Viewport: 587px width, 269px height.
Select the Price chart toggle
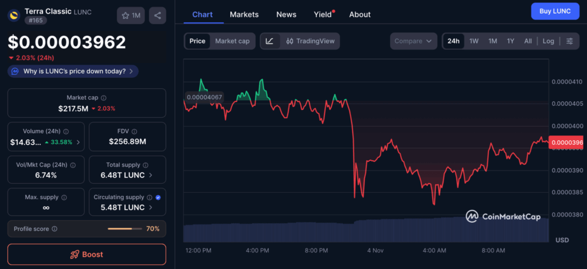[x=197, y=41]
